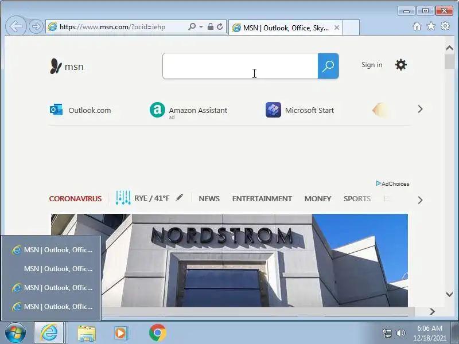Edit weather location with pencil icon

pos(180,198)
